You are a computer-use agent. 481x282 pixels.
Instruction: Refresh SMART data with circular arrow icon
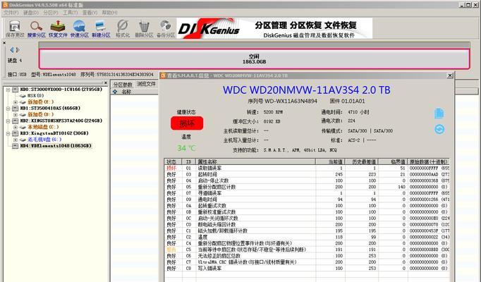pyautogui.click(x=439, y=129)
